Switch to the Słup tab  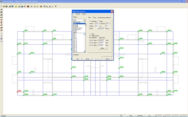click(x=90, y=17)
